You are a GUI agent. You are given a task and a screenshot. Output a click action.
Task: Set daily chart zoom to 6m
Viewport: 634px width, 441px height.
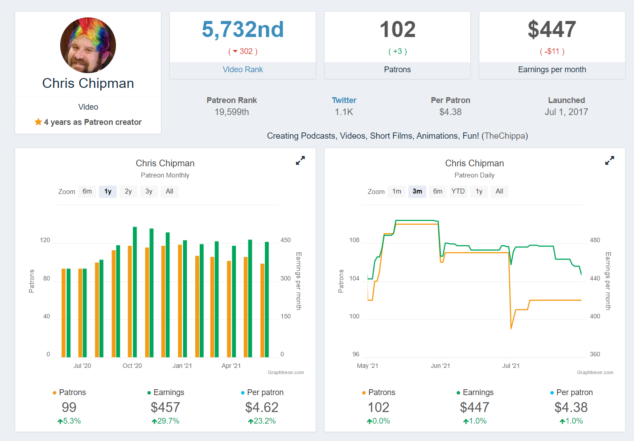[438, 191]
